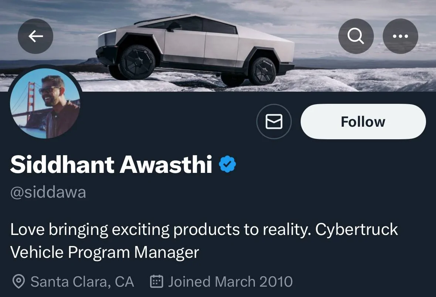Click the Joined March 2010 text

click(230, 281)
